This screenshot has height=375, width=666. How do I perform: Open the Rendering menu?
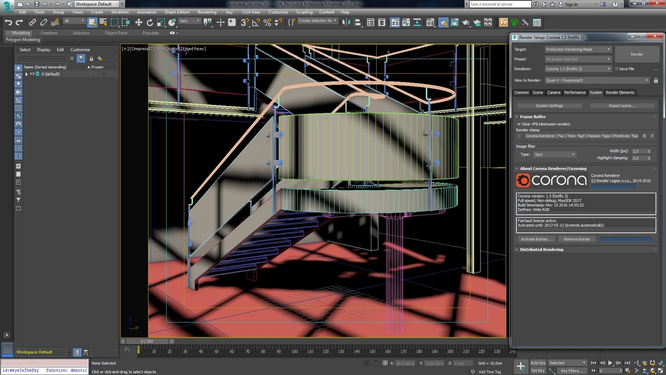tap(207, 12)
